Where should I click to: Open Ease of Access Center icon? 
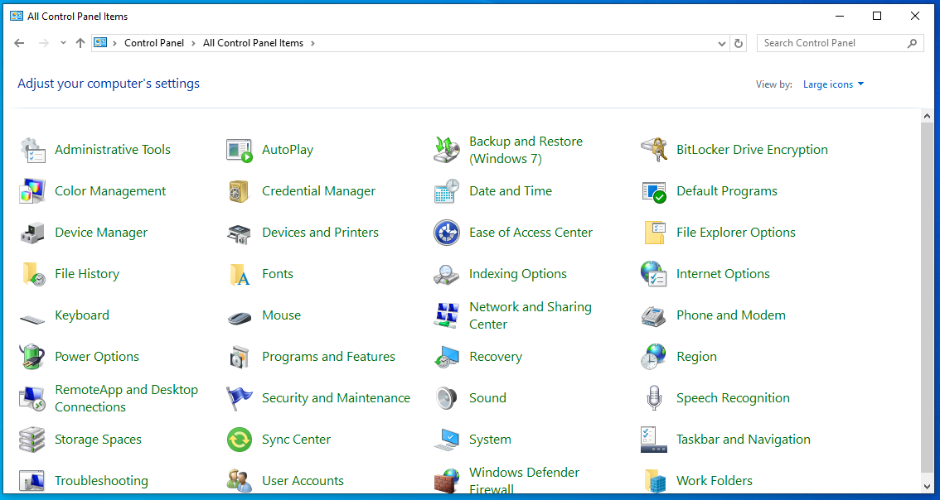[x=448, y=233]
